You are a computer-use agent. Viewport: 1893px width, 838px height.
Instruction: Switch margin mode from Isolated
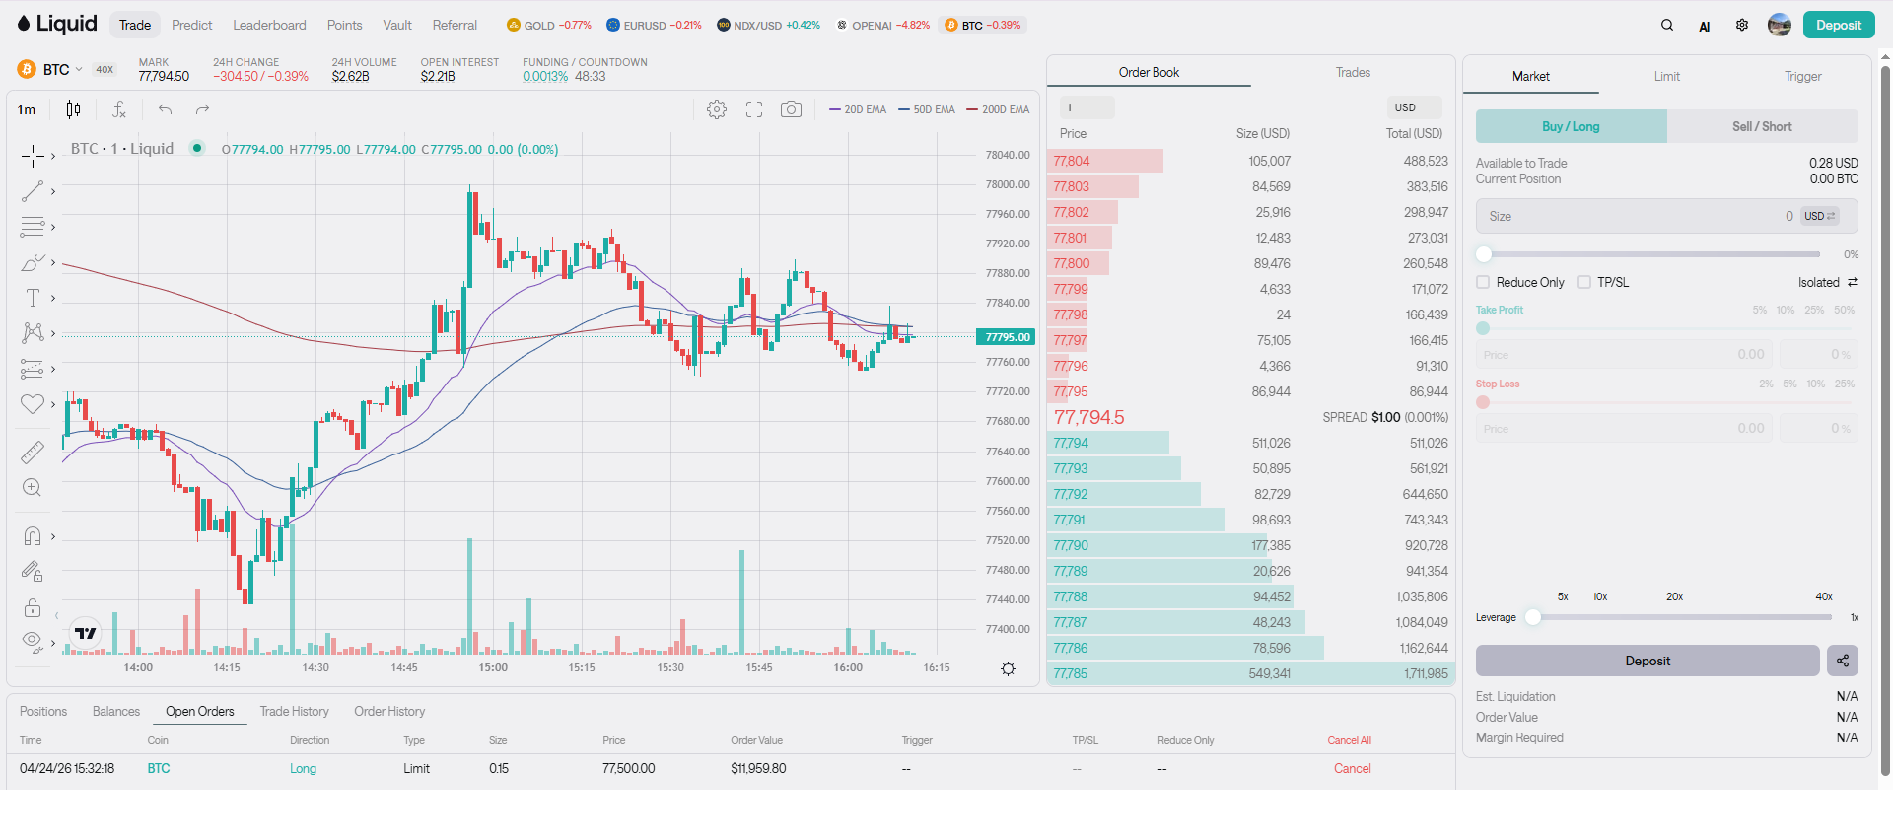click(1827, 282)
